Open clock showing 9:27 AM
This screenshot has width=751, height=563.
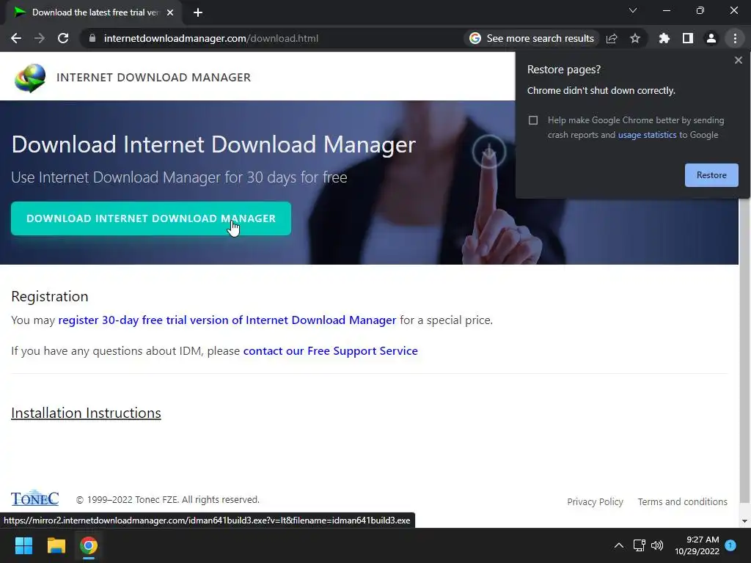pyautogui.click(x=697, y=545)
